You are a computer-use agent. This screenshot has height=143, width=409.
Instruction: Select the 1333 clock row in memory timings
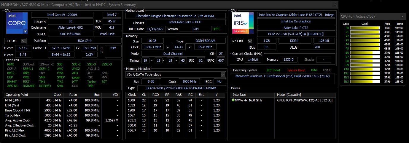coord(176,105)
